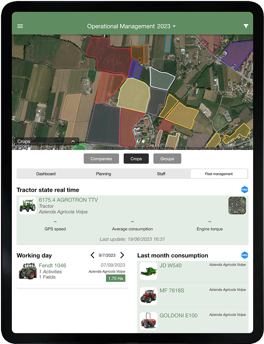The width and height of the screenshot is (264, 344).
Task: Open the 6175.4 AGROTRON TTV name link
Action: 68,200
